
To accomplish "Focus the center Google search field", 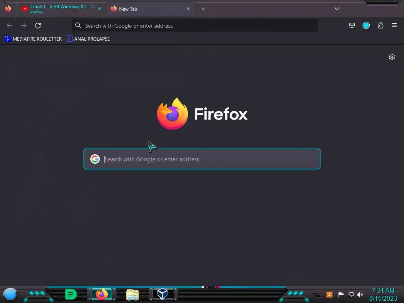I will coord(202,159).
